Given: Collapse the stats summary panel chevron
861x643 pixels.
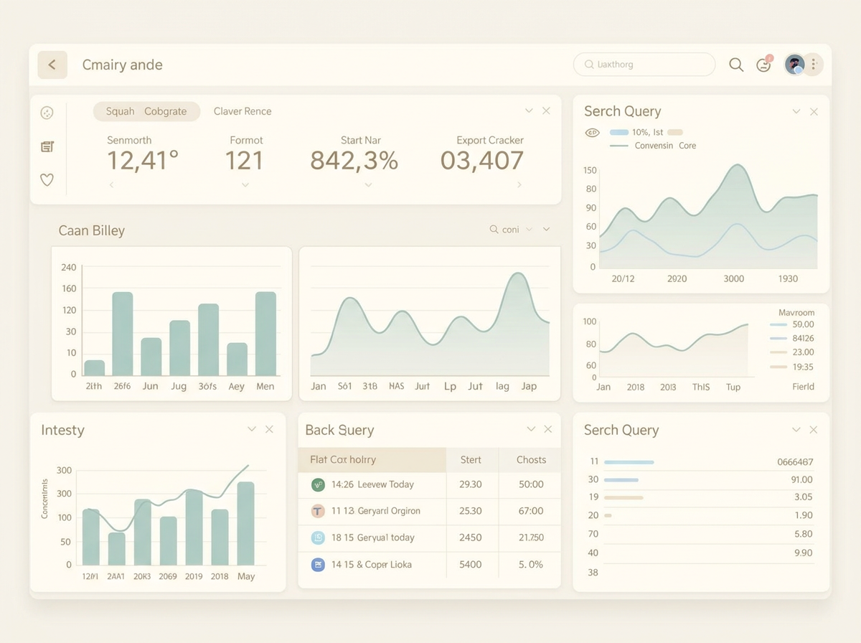Looking at the screenshot, I should pos(529,111).
